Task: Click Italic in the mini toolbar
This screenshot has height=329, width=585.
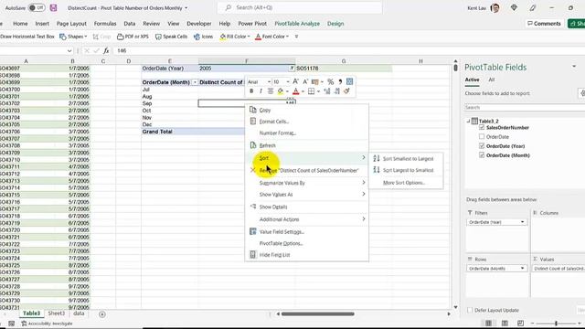Action: (261, 91)
